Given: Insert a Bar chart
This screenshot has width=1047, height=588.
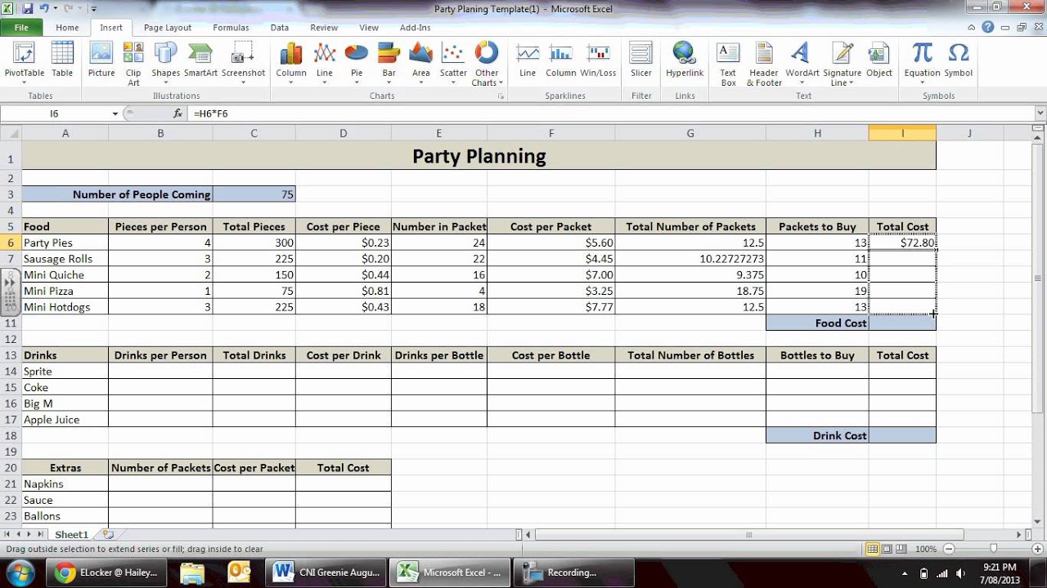Looking at the screenshot, I should click(389, 64).
